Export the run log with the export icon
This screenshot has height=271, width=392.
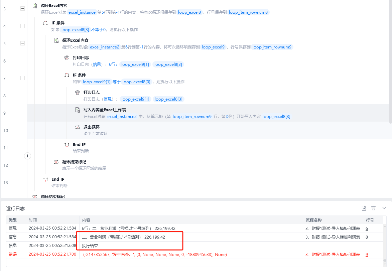364,208
